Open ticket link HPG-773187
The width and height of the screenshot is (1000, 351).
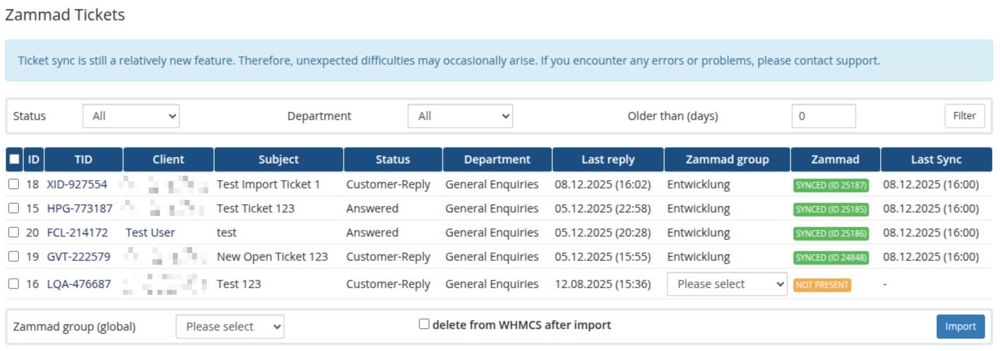tap(80, 208)
